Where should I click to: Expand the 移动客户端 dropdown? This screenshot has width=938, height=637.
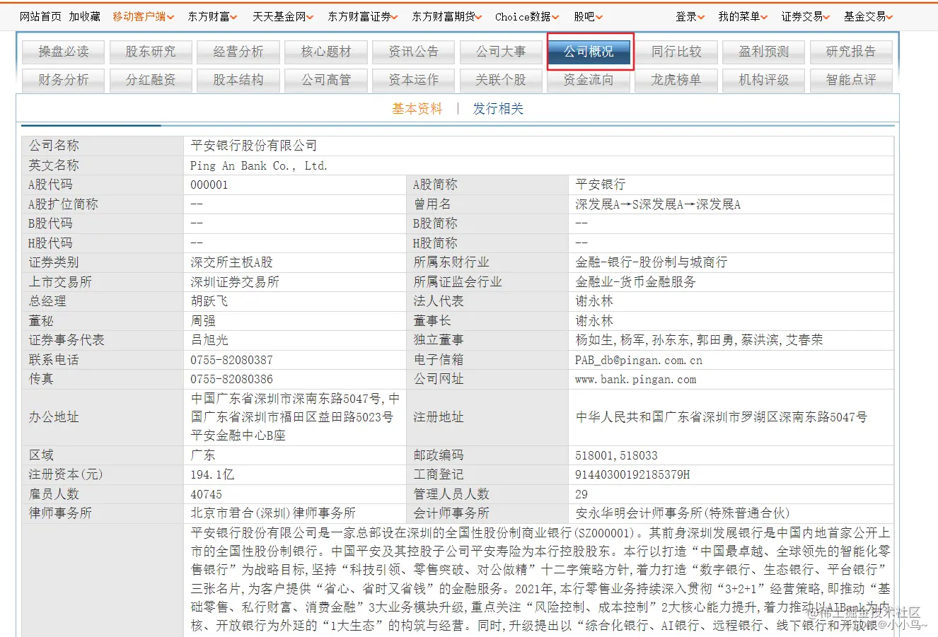[142, 16]
